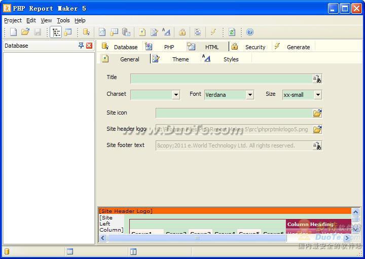Click the table grid toolbar icon after the PHP page icon
Viewport: 365px width, 259px height.
click(114, 32)
